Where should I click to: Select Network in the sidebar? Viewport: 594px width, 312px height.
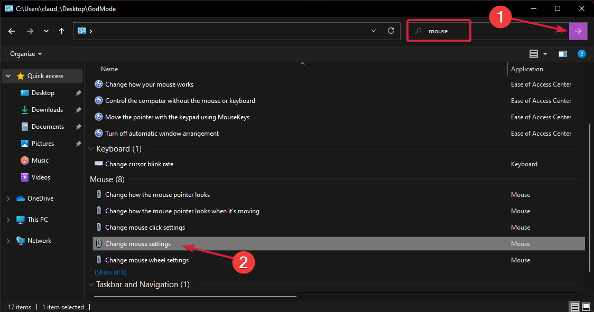tap(40, 241)
